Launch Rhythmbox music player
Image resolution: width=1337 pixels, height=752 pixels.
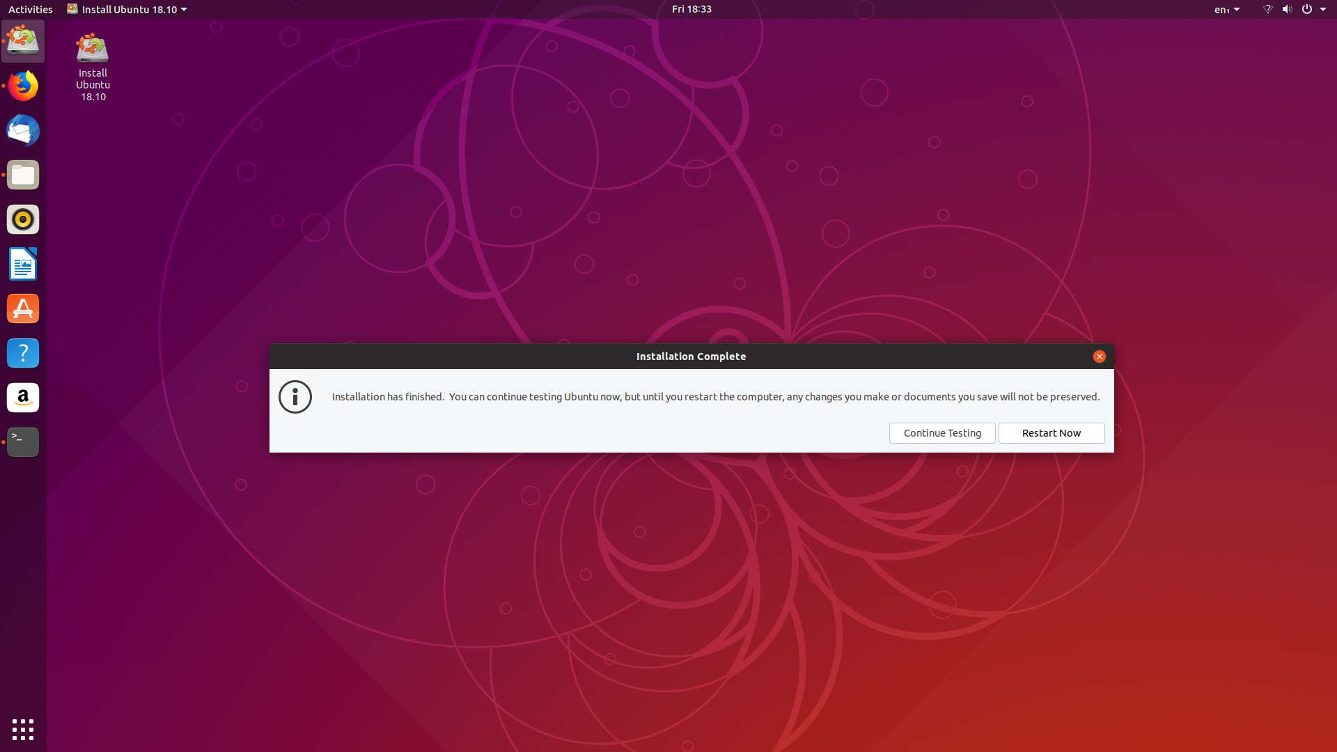23,219
